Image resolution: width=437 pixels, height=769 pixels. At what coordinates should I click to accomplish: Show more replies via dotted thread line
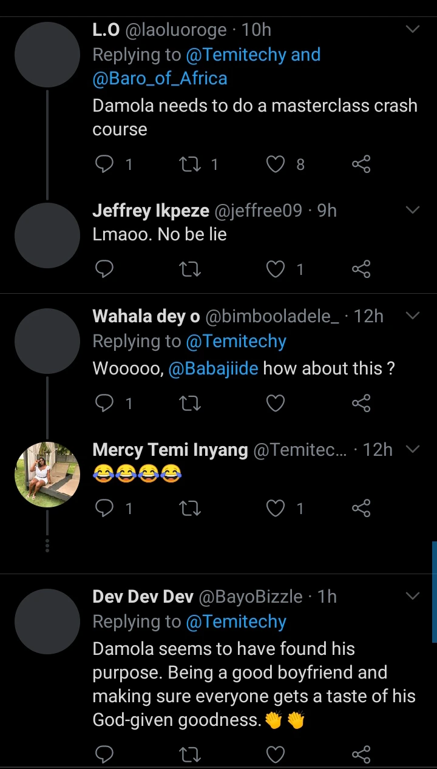pyautogui.click(x=47, y=544)
